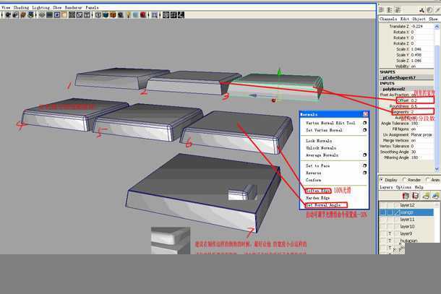The width and height of the screenshot is (441, 294).
Task: Toggle Use All Lights bulb icon
Action: (129, 14)
